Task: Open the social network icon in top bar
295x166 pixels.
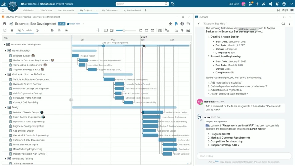Action: point(270,4)
